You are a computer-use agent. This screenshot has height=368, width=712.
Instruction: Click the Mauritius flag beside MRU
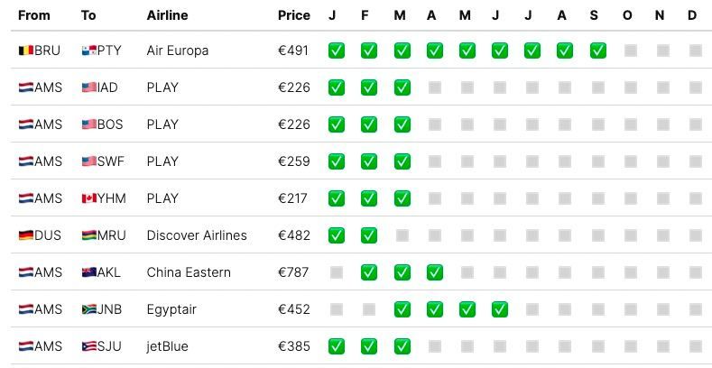point(88,235)
